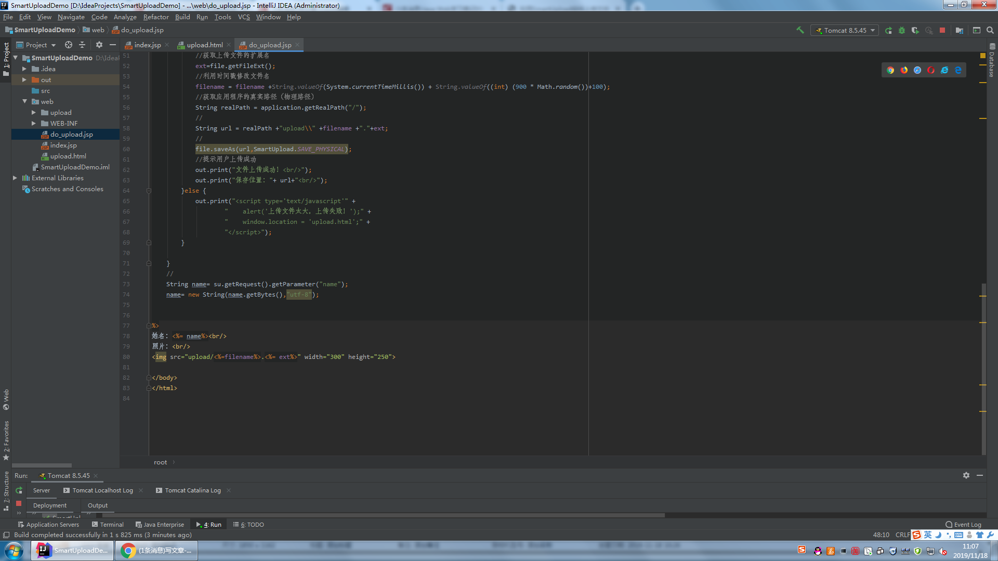This screenshot has height=561, width=998.
Task: Stop Tomcat with the red square toolbar icon
Action: (942, 30)
